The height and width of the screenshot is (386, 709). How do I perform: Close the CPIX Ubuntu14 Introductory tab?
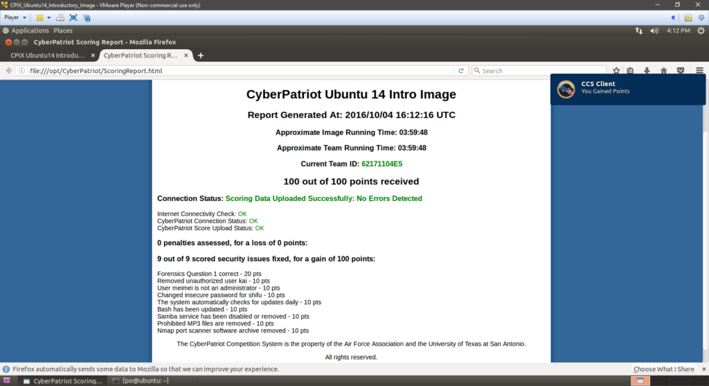pyautogui.click(x=93, y=55)
